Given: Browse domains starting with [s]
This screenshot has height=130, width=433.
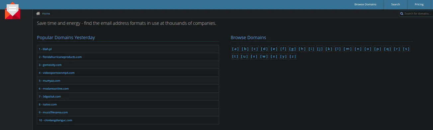Looking at the screenshot, I should pos(406,49).
